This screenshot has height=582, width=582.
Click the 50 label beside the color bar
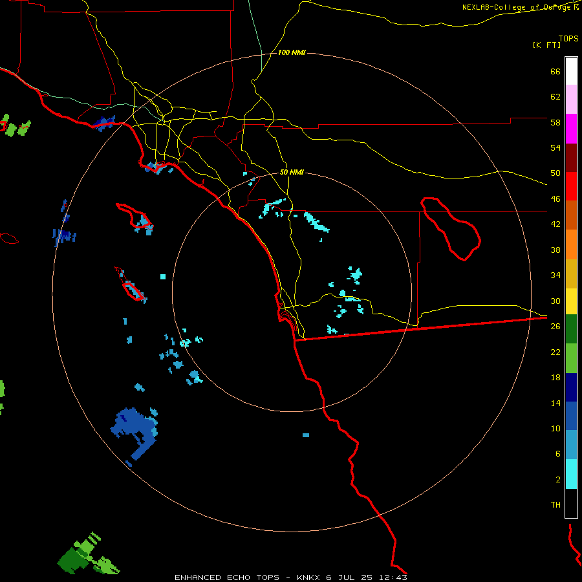555,173
